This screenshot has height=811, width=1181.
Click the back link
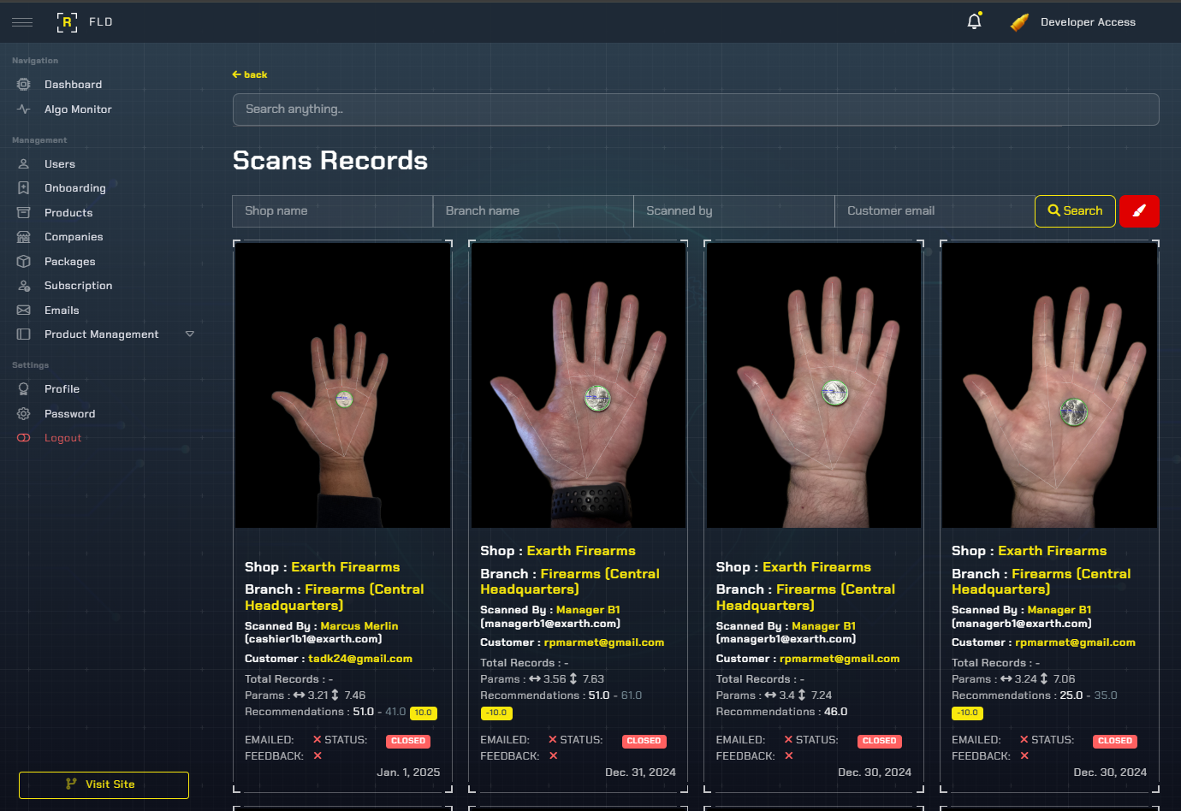[x=249, y=74]
